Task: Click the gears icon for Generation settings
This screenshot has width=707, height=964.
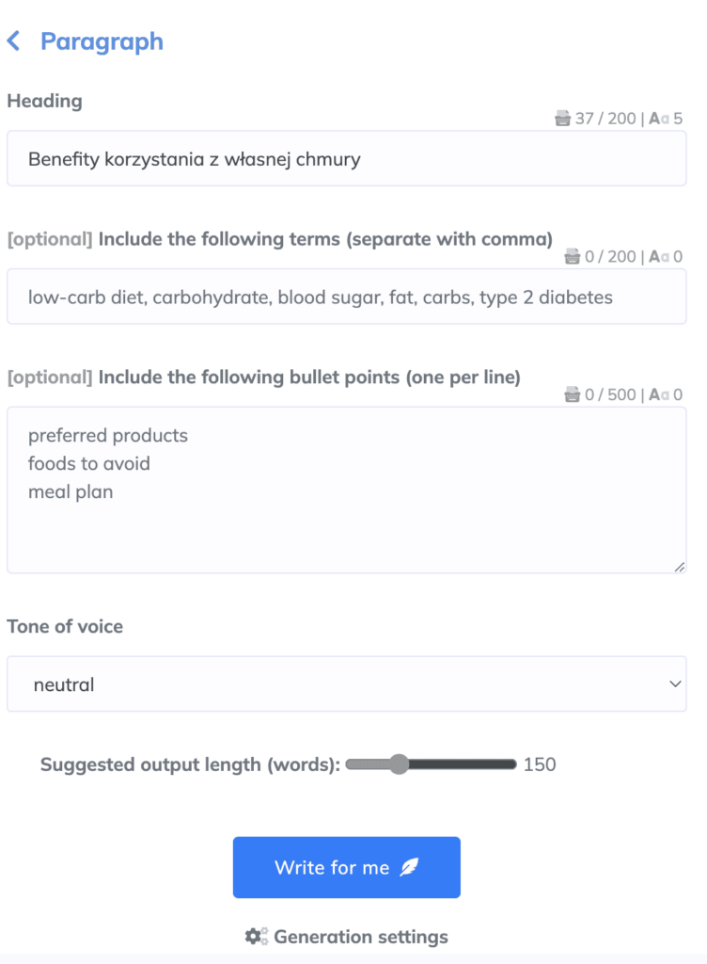Action: tap(256, 937)
